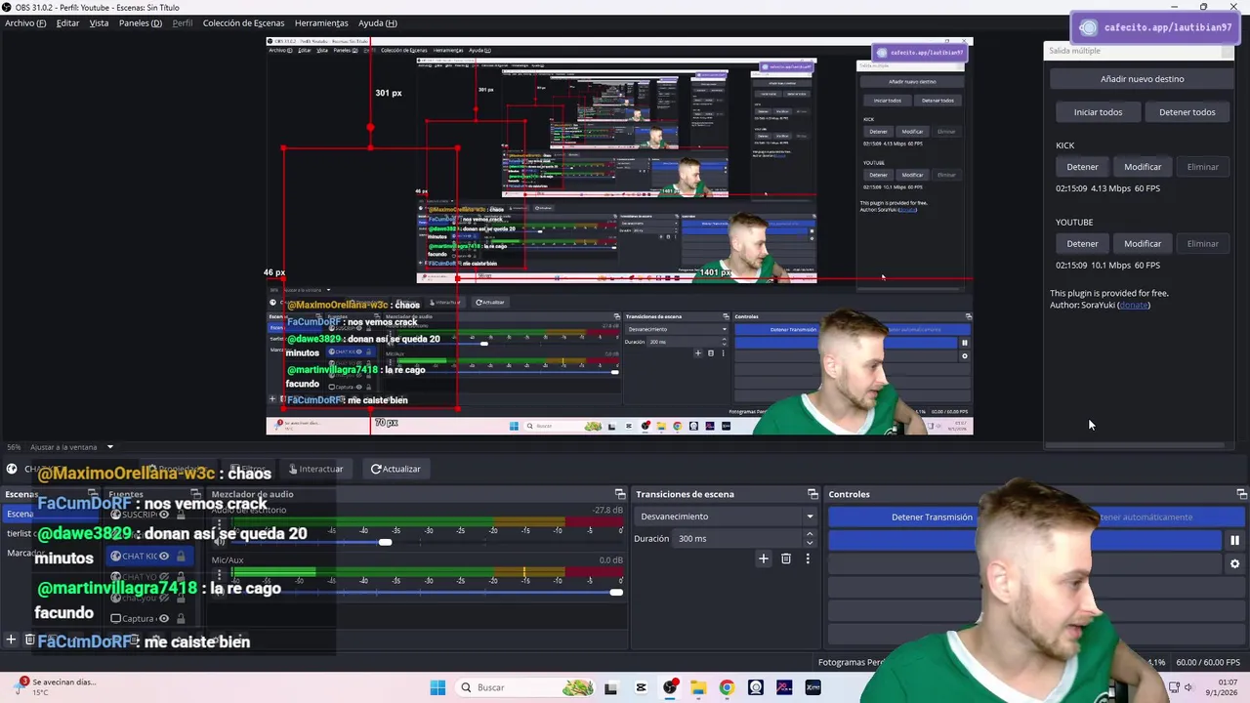The height and width of the screenshot is (703, 1250).
Task: Pop out the Transiciones de escena dock
Action: [812, 494]
